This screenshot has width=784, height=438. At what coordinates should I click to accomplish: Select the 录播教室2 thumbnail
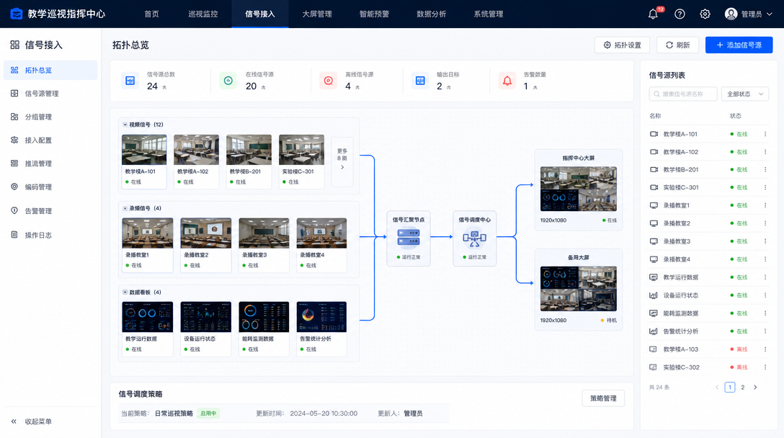point(206,233)
